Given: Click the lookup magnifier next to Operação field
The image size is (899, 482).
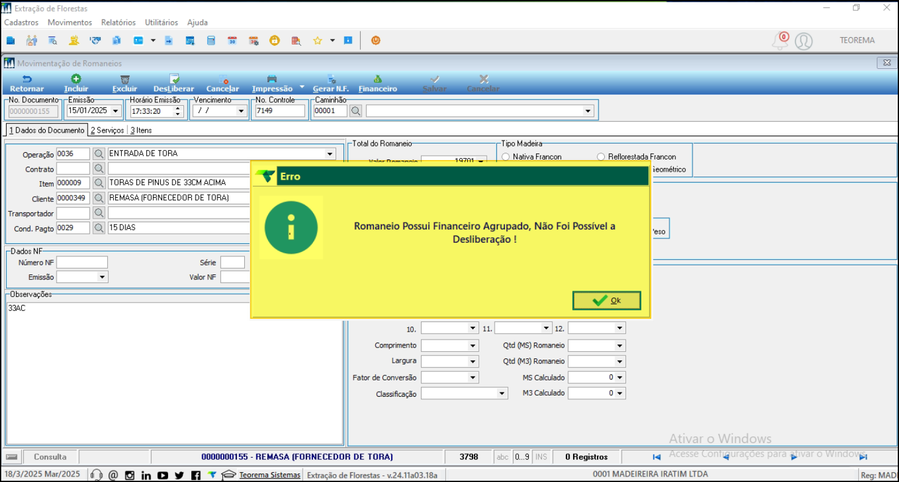Looking at the screenshot, I should click(x=99, y=154).
